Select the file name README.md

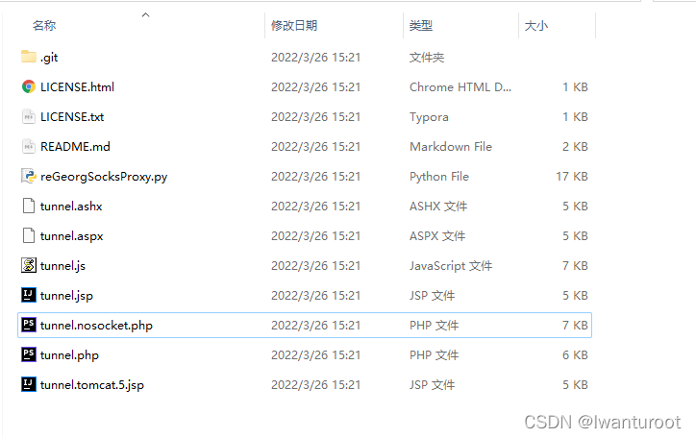pyautogui.click(x=75, y=147)
